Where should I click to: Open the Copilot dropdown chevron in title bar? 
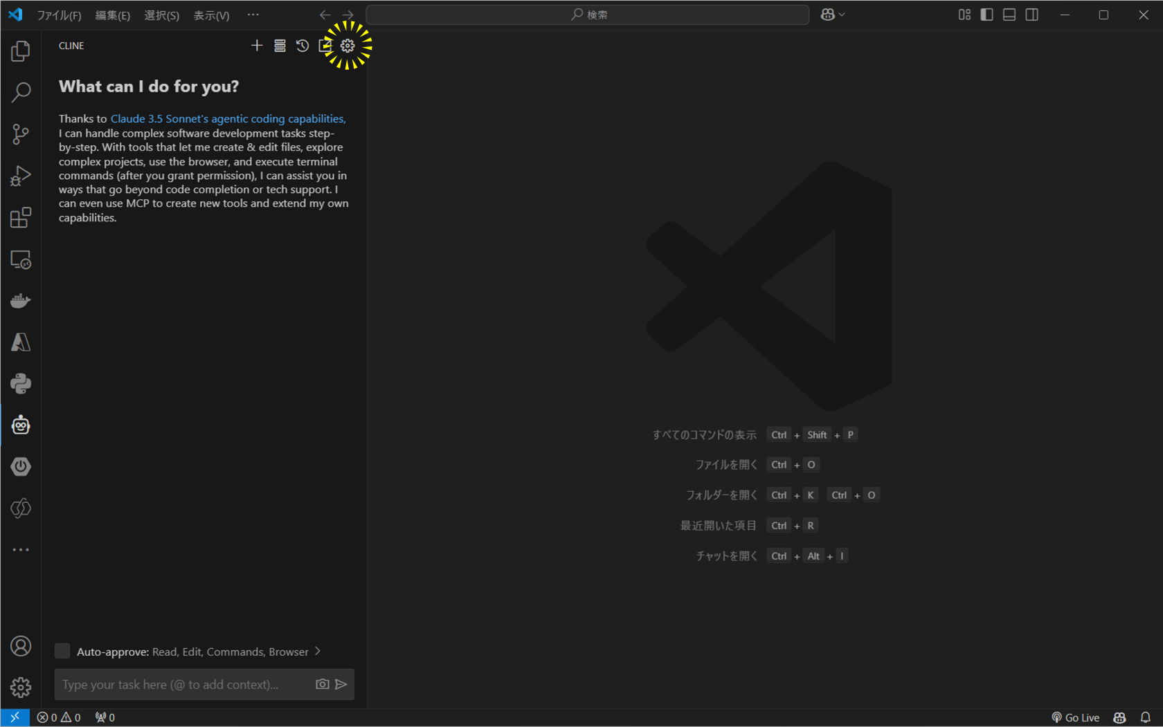tap(842, 15)
